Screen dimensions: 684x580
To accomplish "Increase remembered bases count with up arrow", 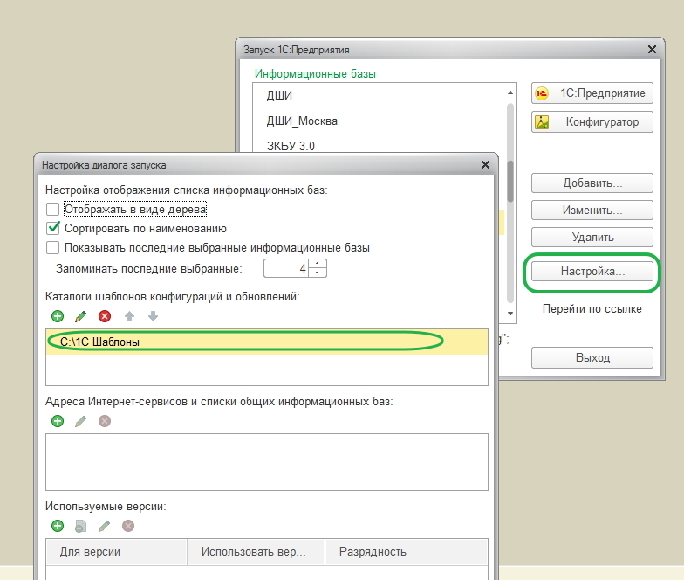I will pos(318,264).
